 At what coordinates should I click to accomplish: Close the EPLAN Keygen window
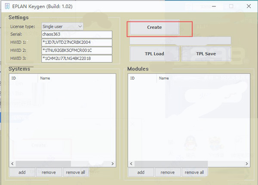click(x=249, y=6)
